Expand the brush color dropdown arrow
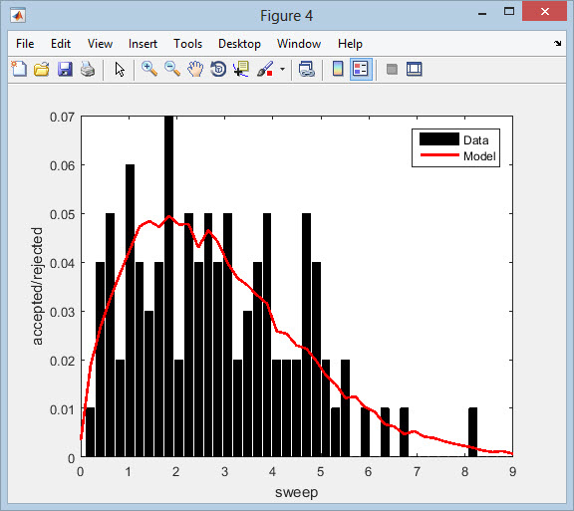 282,69
